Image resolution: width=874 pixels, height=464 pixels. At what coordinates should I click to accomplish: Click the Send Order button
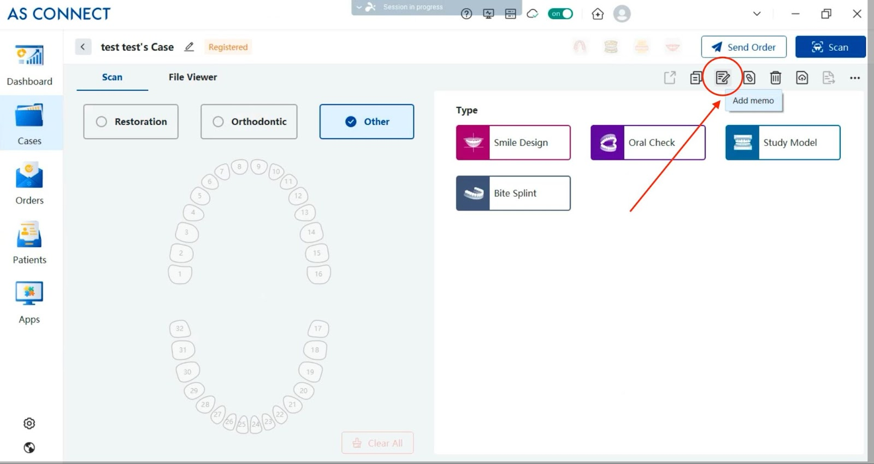[743, 47]
